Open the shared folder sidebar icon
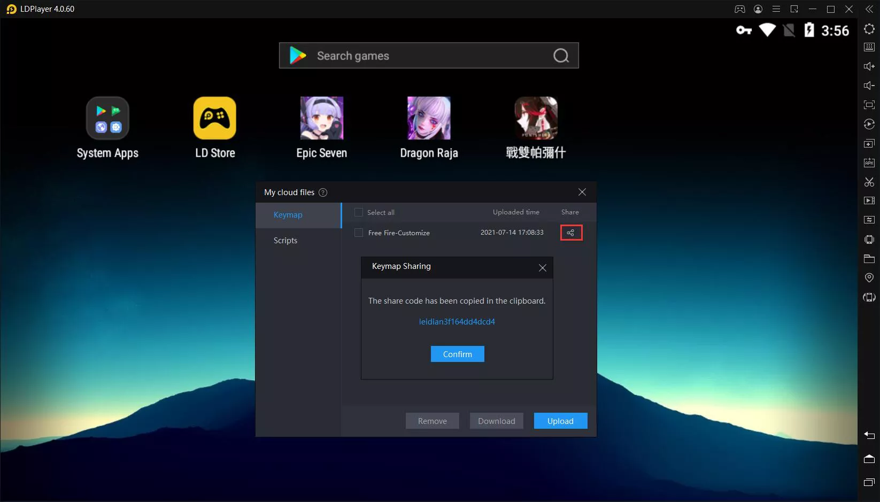 [x=869, y=259]
